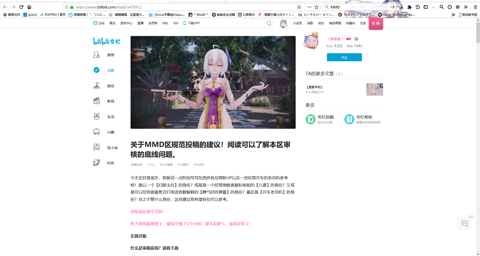Click 下载APP link
This screenshot has height=256, width=480.
[191, 23]
